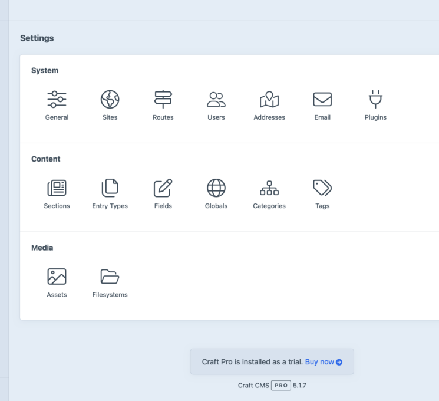The width and height of the screenshot is (439, 401).
Task: Click the 5.1.7 version number
Action: coord(299,386)
